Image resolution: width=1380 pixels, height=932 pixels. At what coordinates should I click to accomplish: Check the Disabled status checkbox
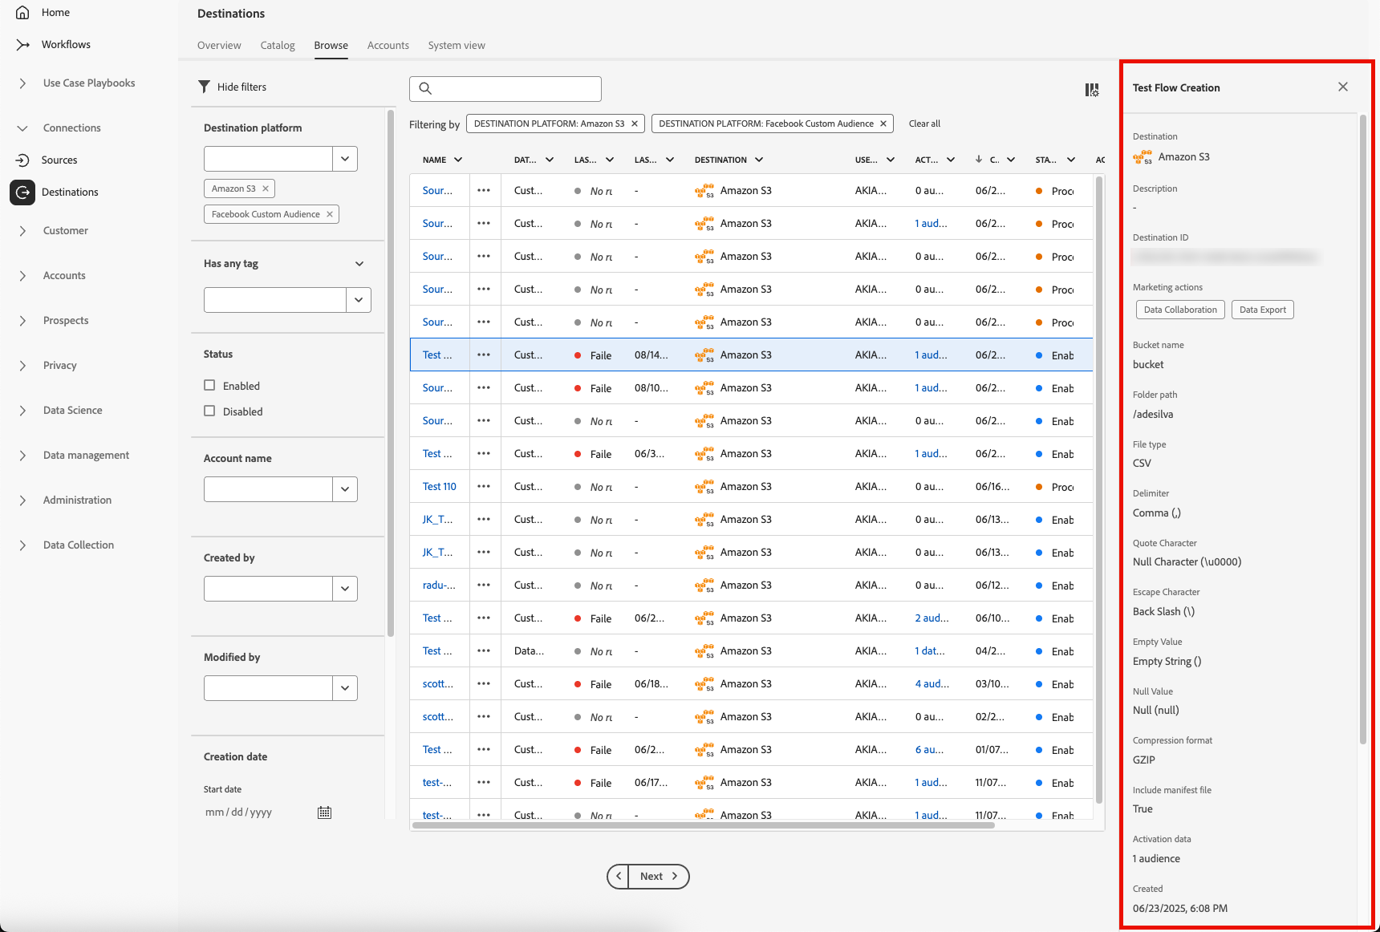point(209,411)
